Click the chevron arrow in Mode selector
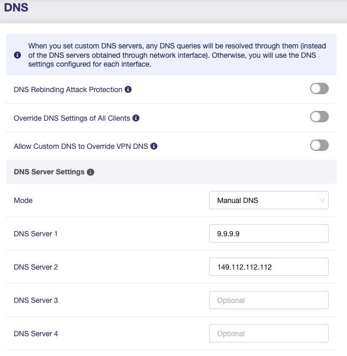 (322, 200)
